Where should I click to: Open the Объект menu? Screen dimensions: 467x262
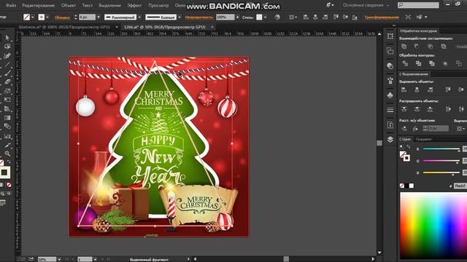click(x=69, y=5)
